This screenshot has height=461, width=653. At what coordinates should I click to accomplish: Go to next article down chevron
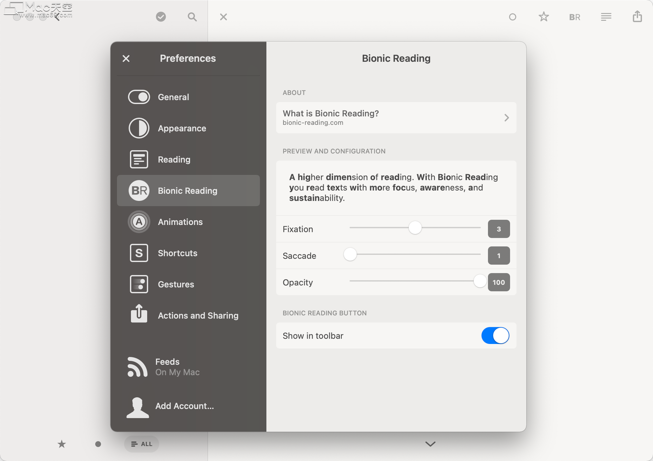point(430,444)
